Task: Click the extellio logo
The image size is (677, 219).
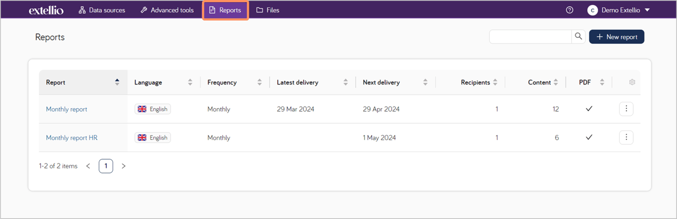Action: click(46, 10)
